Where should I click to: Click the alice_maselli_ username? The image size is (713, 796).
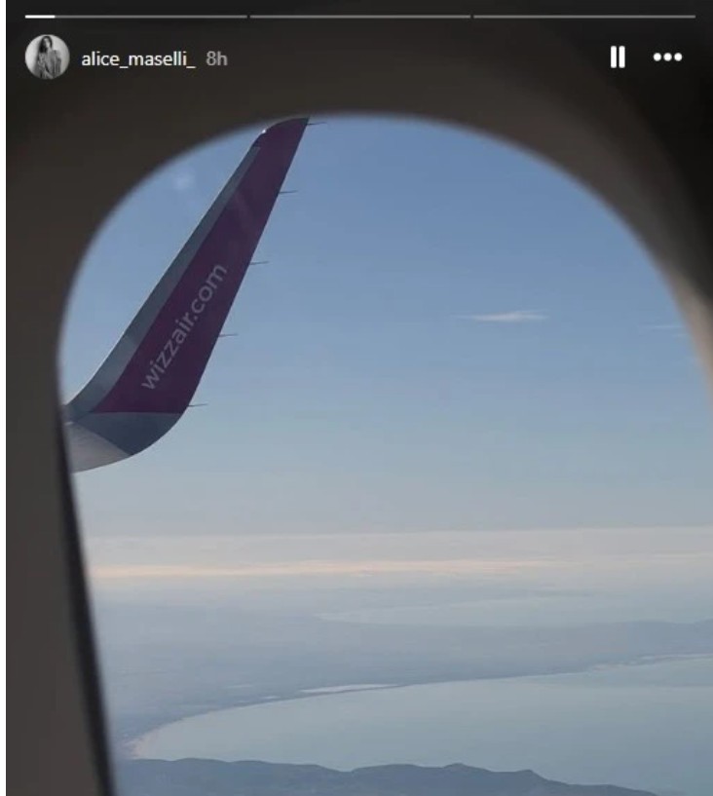click(138, 58)
